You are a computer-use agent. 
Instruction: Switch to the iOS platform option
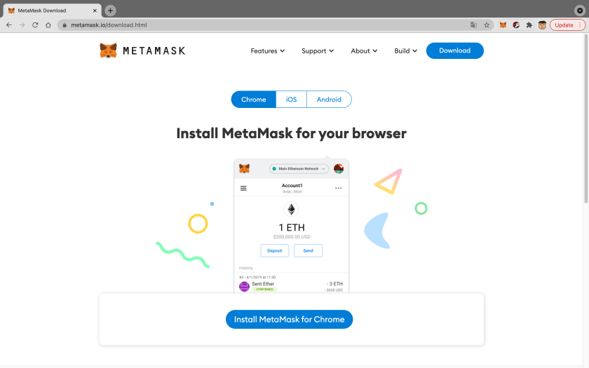click(291, 100)
